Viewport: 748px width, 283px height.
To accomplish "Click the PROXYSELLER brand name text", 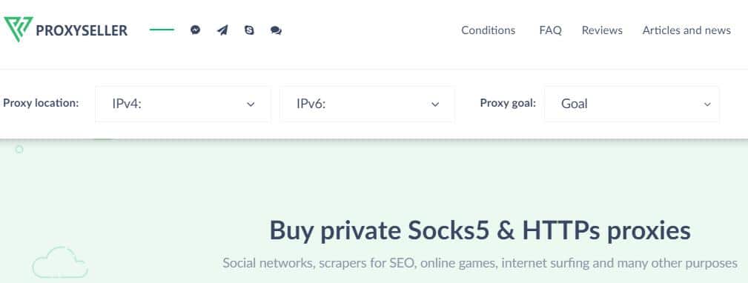I will [82, 30].
